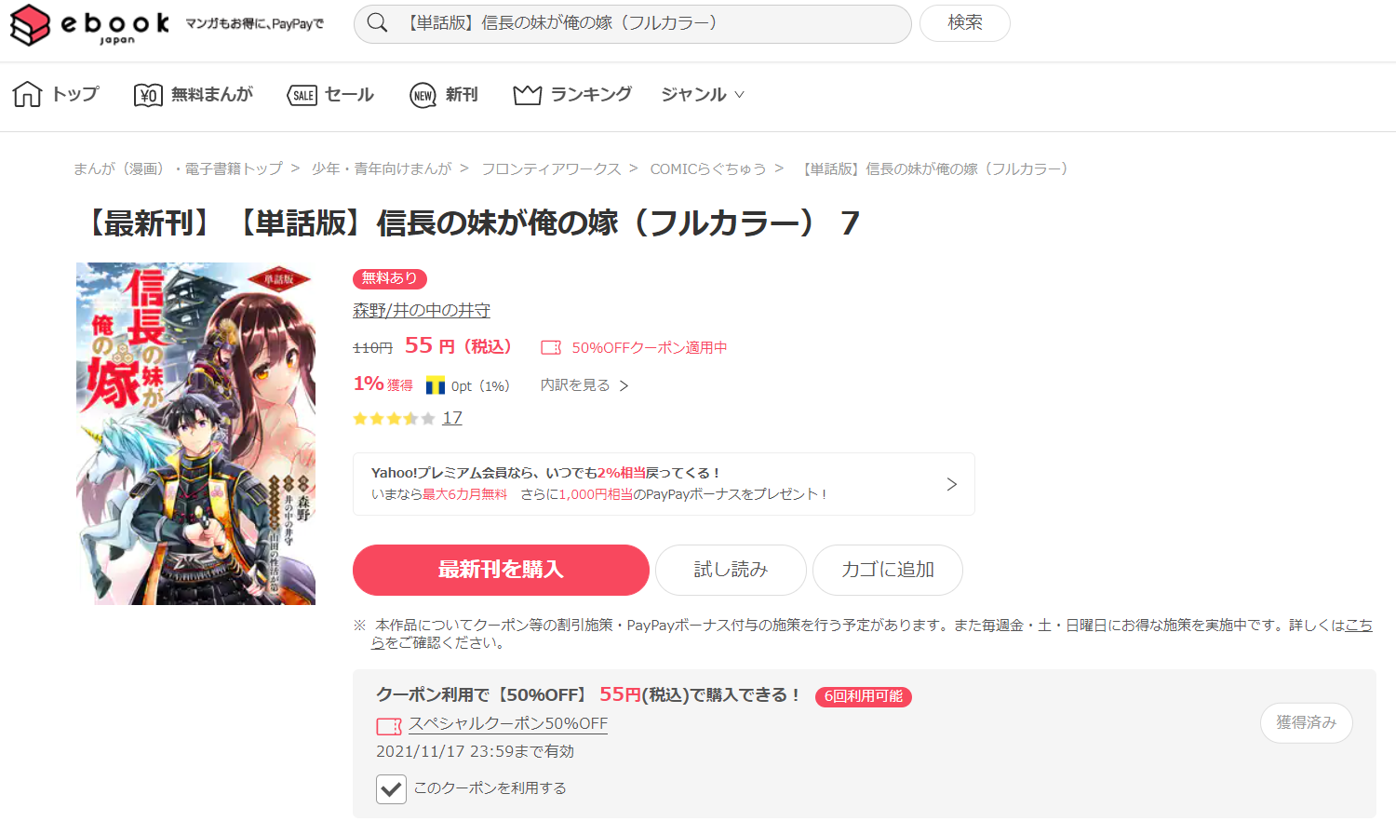
Task: Open Yahoo!プレミアム会員 banner arrow
Action: [x=951, y=484]
